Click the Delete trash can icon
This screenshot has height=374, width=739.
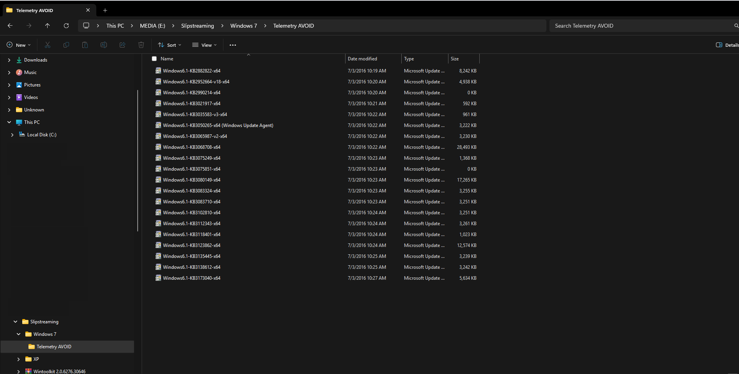[x=141, y=45]
